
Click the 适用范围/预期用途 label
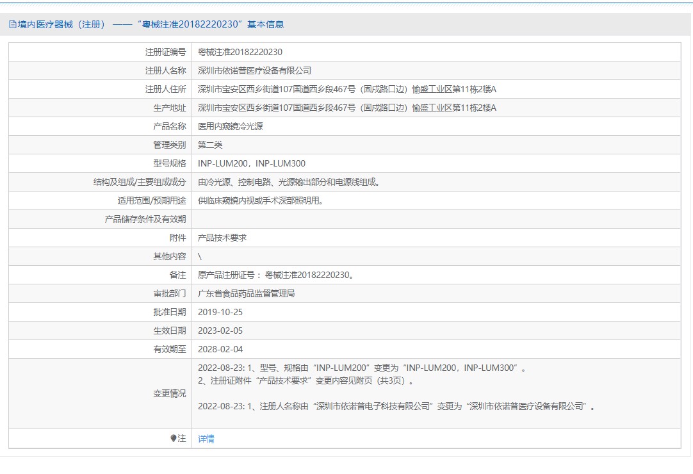click(152, 200)
